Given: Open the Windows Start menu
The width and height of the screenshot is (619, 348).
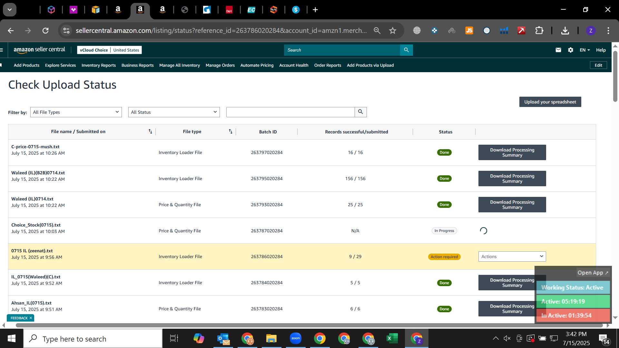Looking at the screenshot, I should coord(12,339).
